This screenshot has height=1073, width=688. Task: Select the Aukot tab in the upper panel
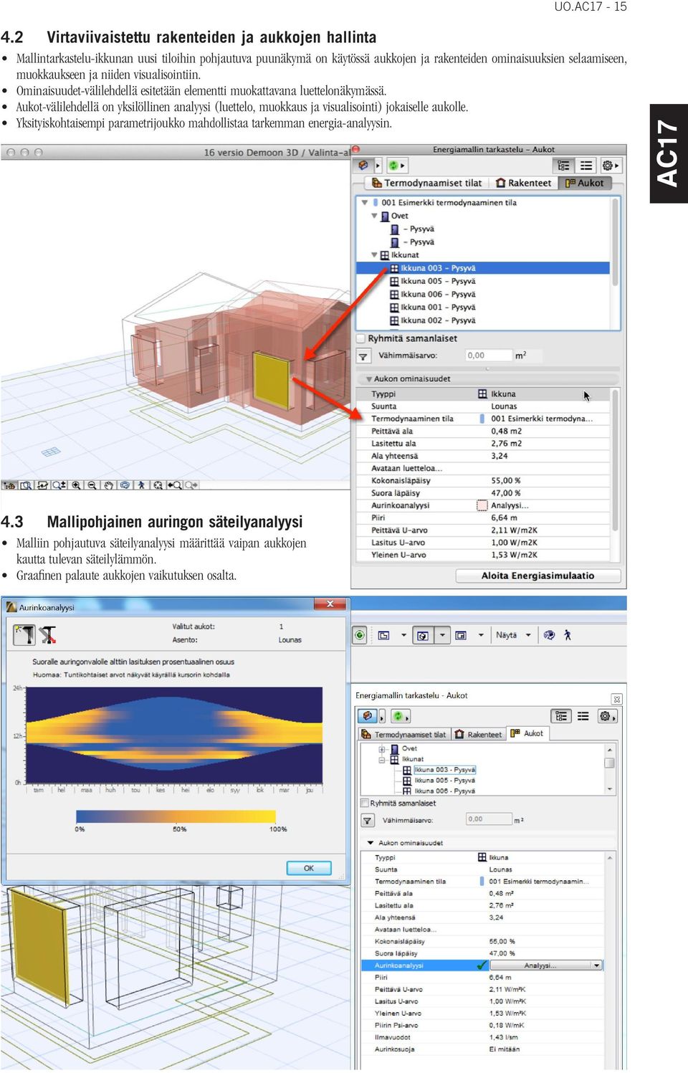click(585, 183)
